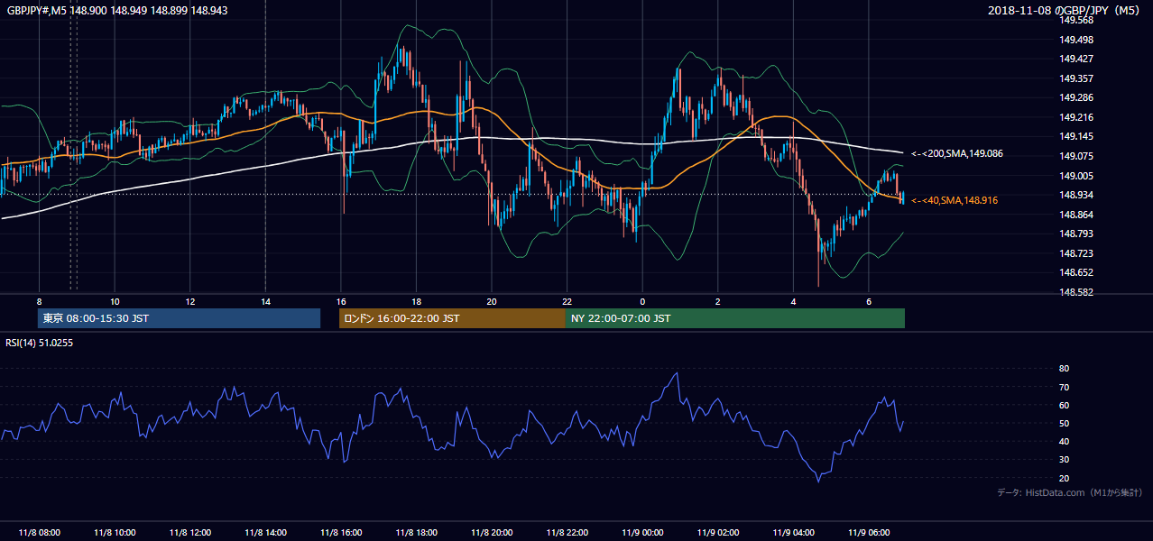Click the 2018-11-08 GBP/JPY (M5) header
Viewport: 1153px width, 541px height.
point(1065,9)
